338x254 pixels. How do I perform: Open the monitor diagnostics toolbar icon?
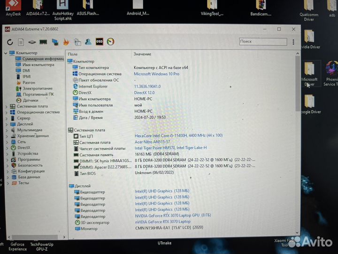tap(55, 42)
